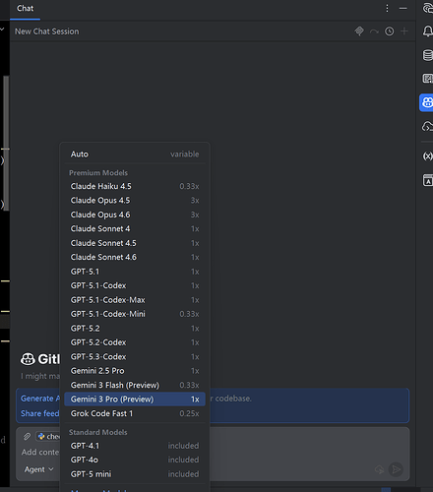The height and width of the screenshot is (492, 433).
Task: Select GPT-5.1-Codex-Max model
Action: 135,300
